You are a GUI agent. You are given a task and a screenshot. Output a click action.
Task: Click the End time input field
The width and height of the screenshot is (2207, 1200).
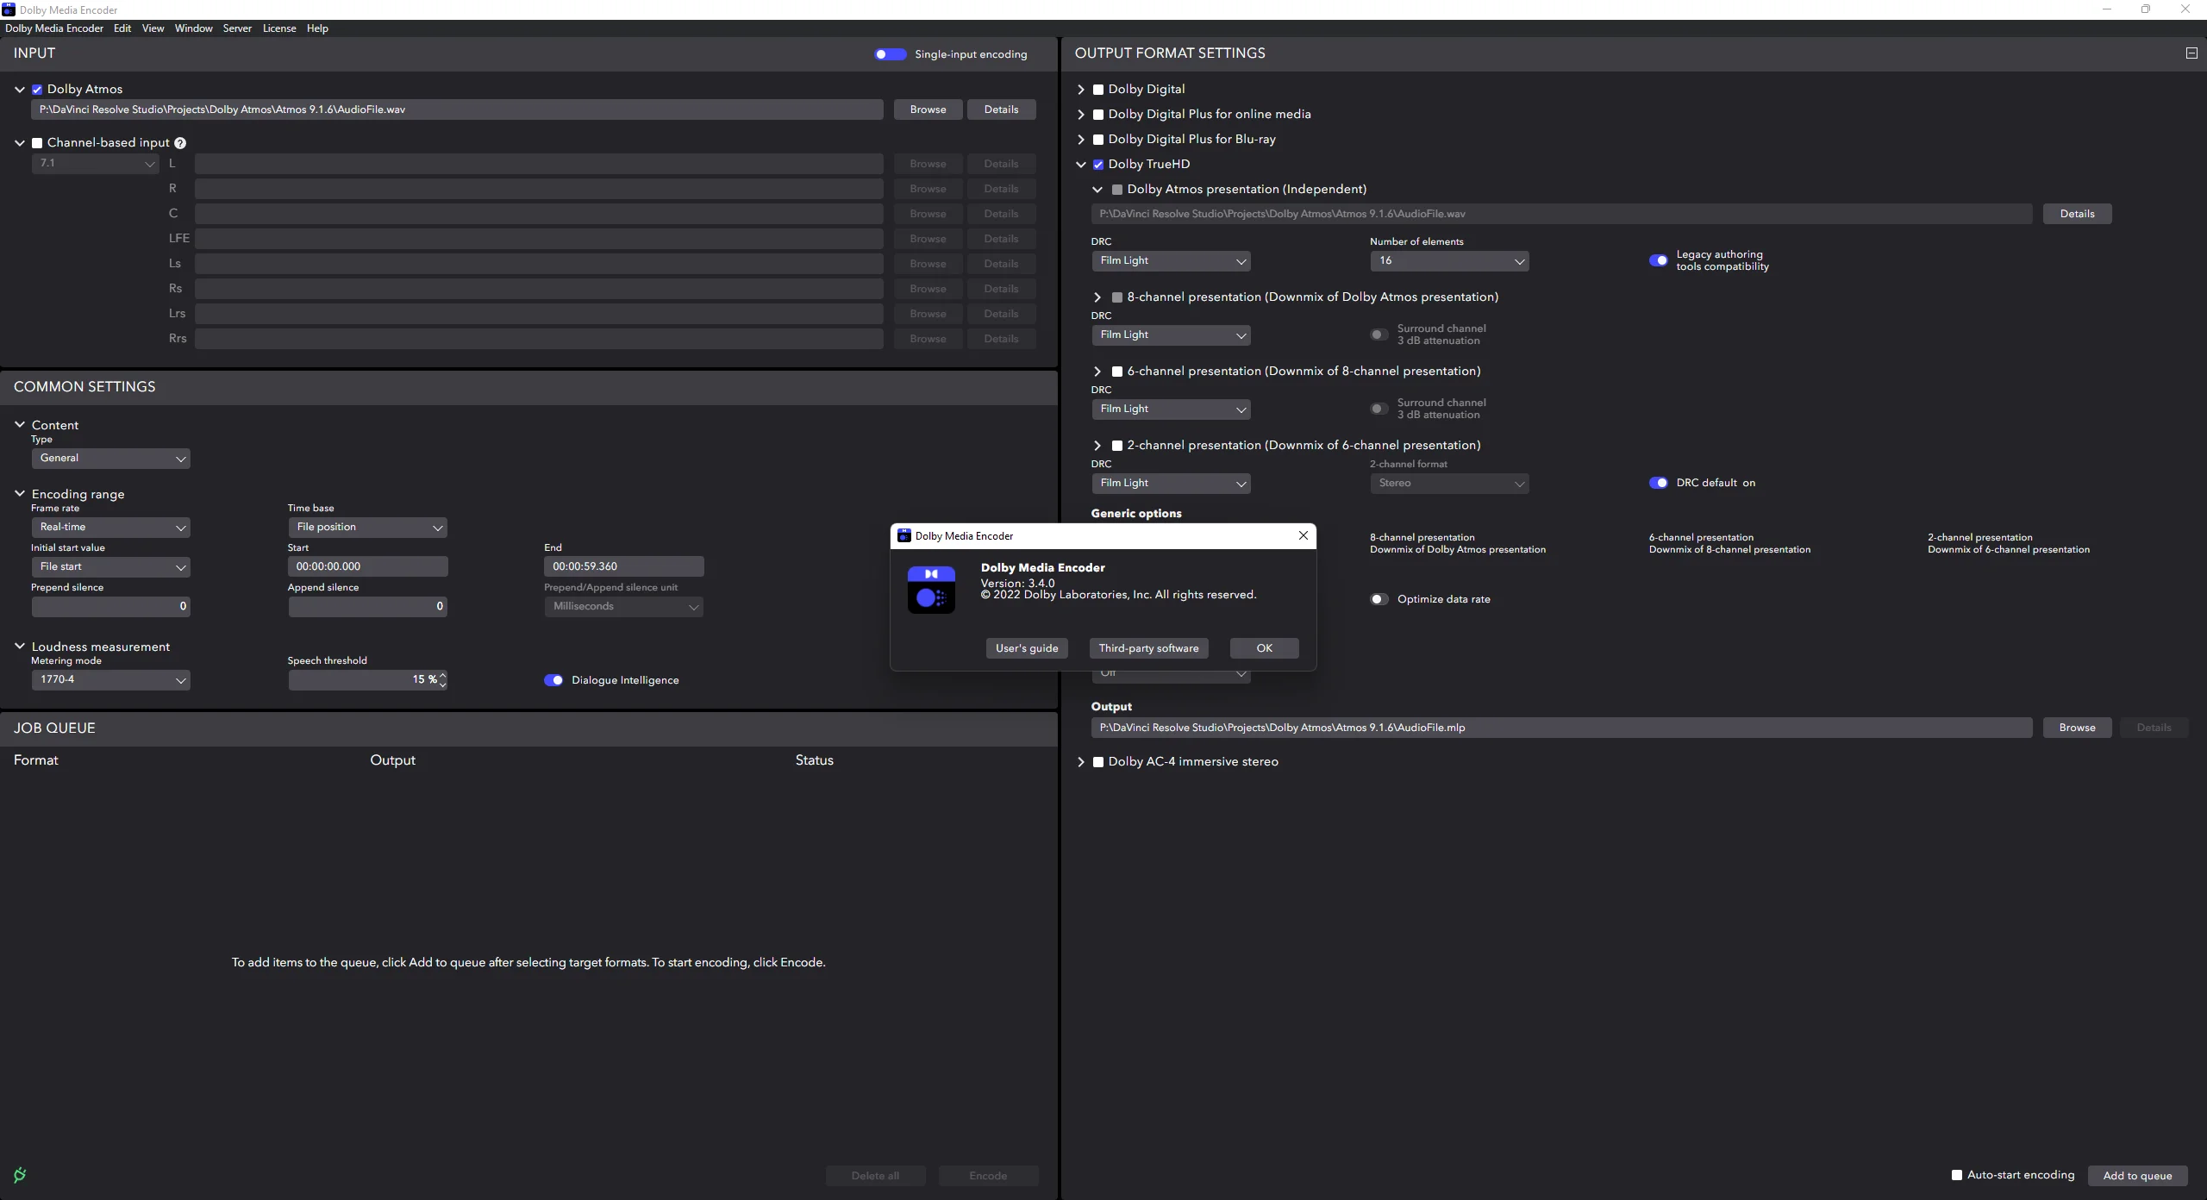pyautogui.click(x=623, y=566)
